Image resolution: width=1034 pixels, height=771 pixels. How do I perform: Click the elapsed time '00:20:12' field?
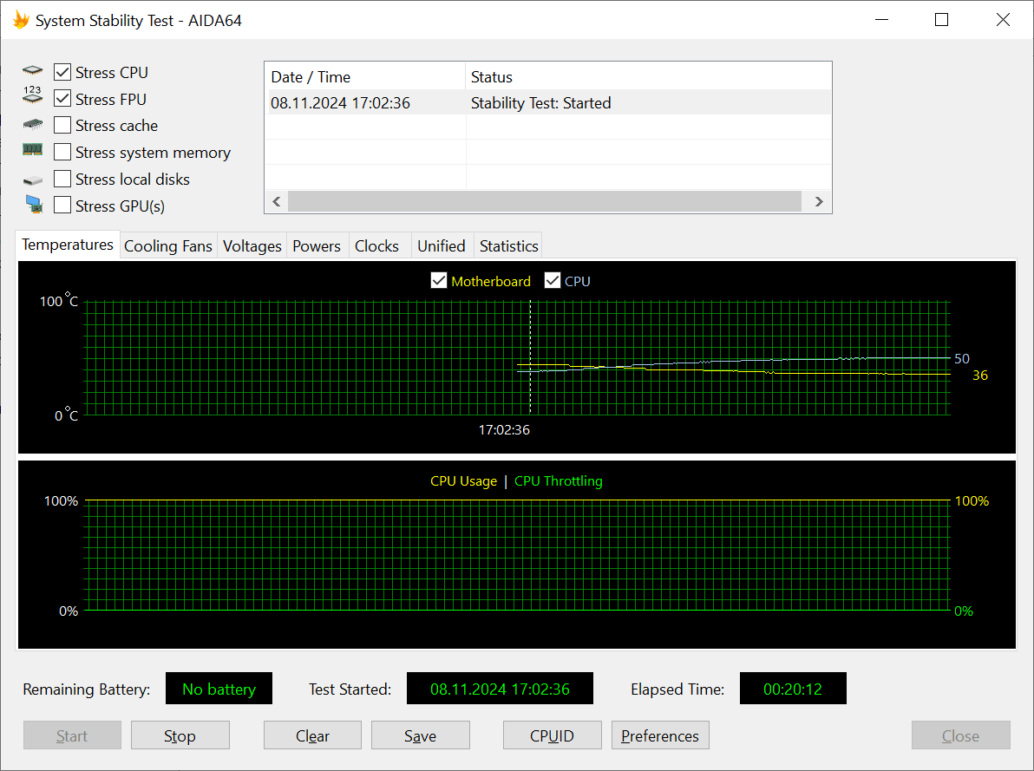point(793,689)
